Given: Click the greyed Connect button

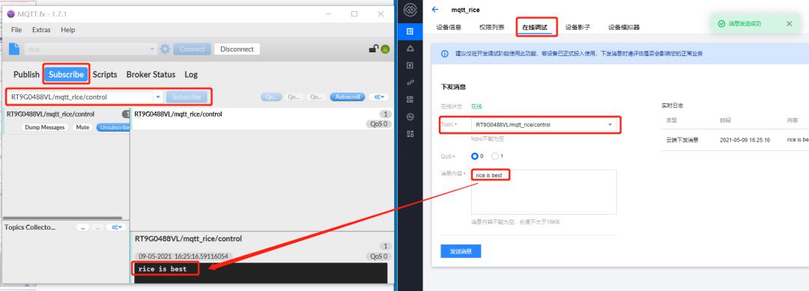Looking at the screenshot, I should click(192, 49).
